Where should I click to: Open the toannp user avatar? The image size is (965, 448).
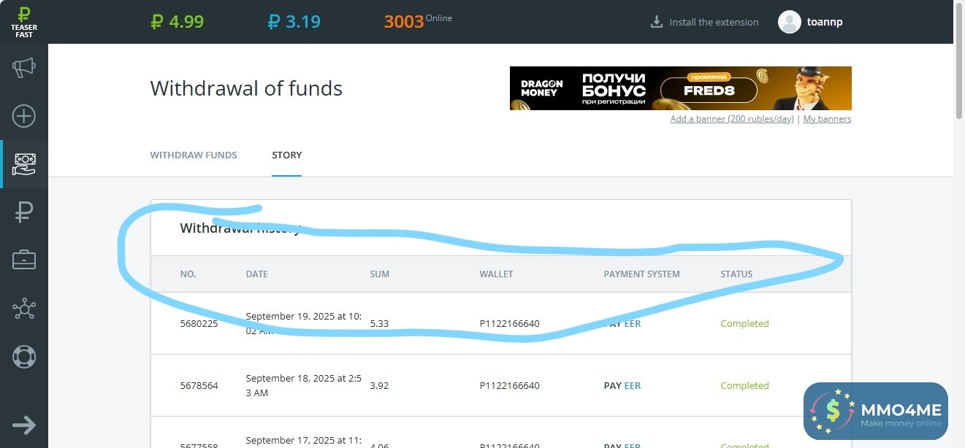click(x=790, y=22)
